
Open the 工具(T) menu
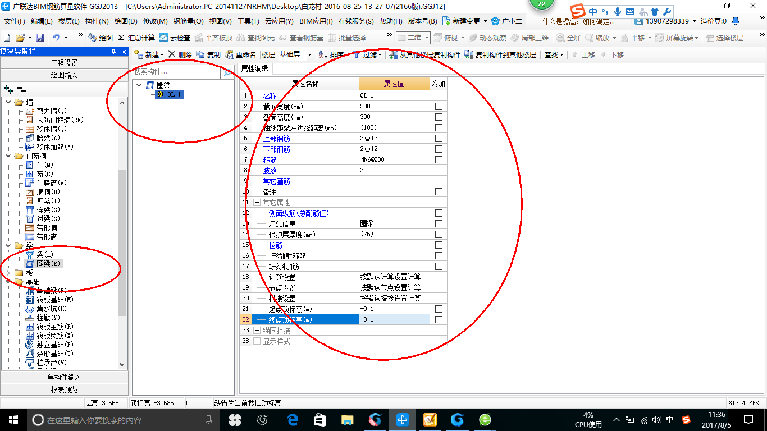tap(248, 21)
